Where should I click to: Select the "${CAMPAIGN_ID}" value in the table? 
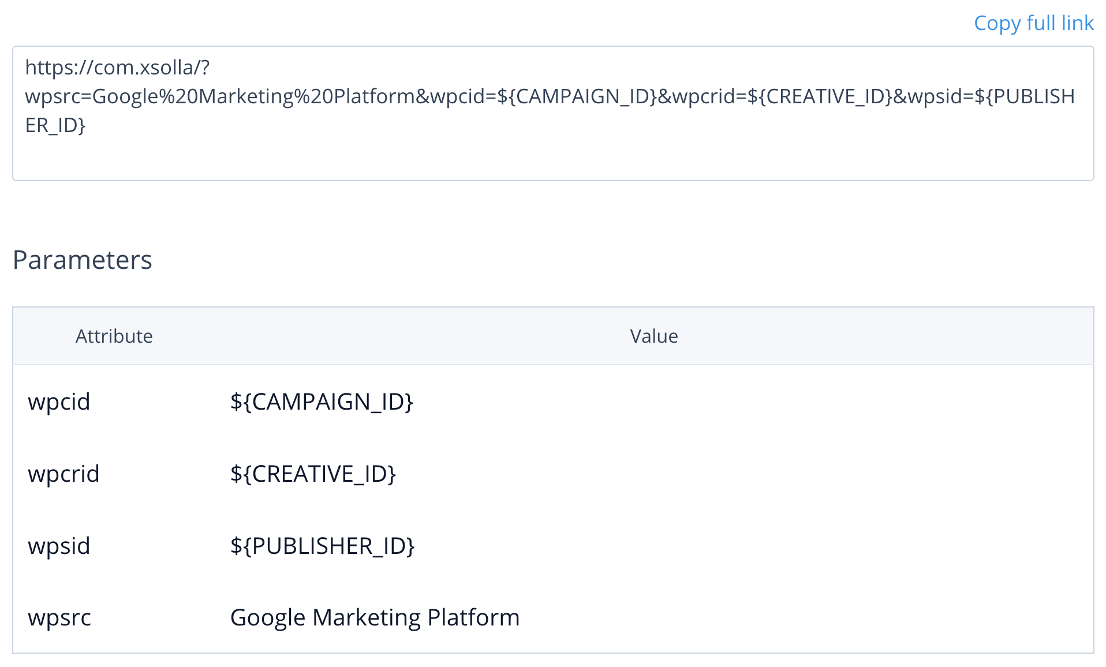[x=322, y=402]
